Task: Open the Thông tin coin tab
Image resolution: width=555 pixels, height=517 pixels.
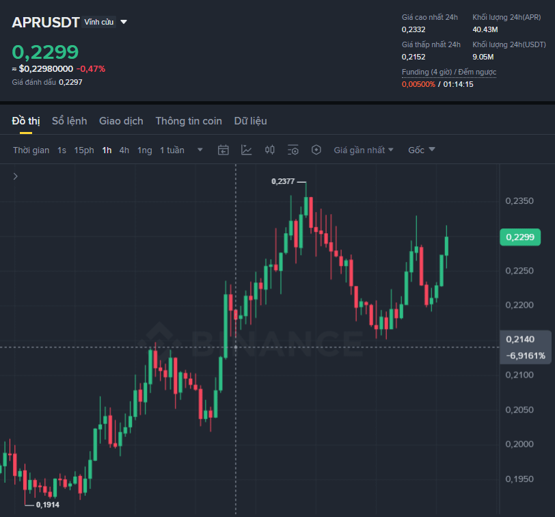Action: pyautogui.click(x=189, y=121)
